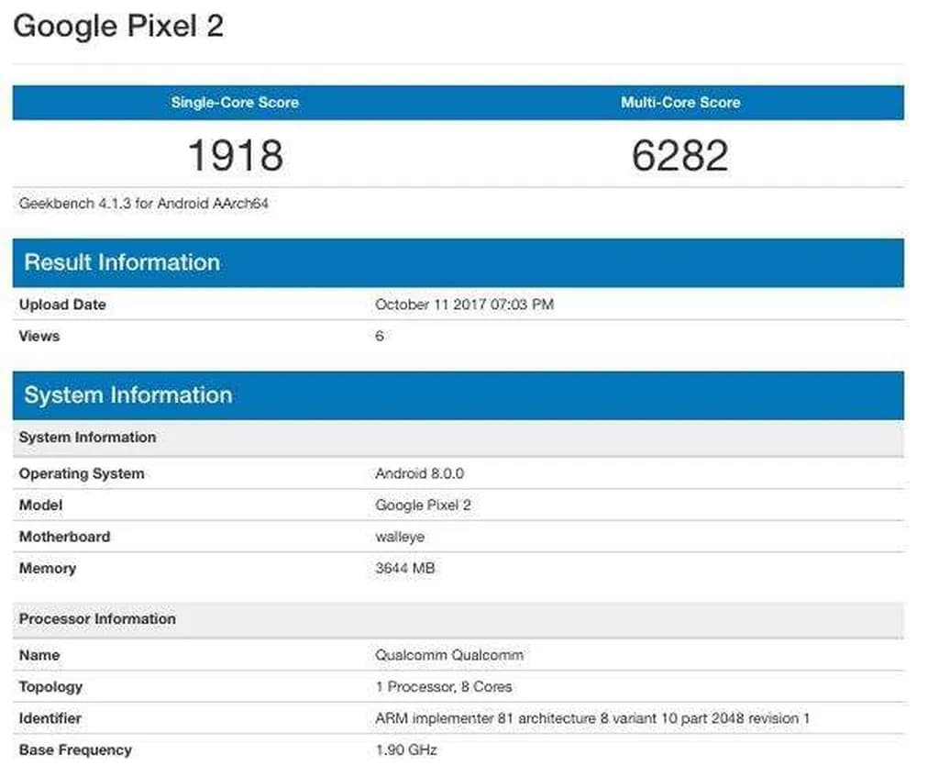939x777 pixels.
Task: Click the blue System Information section header
Action: [127, 395]
